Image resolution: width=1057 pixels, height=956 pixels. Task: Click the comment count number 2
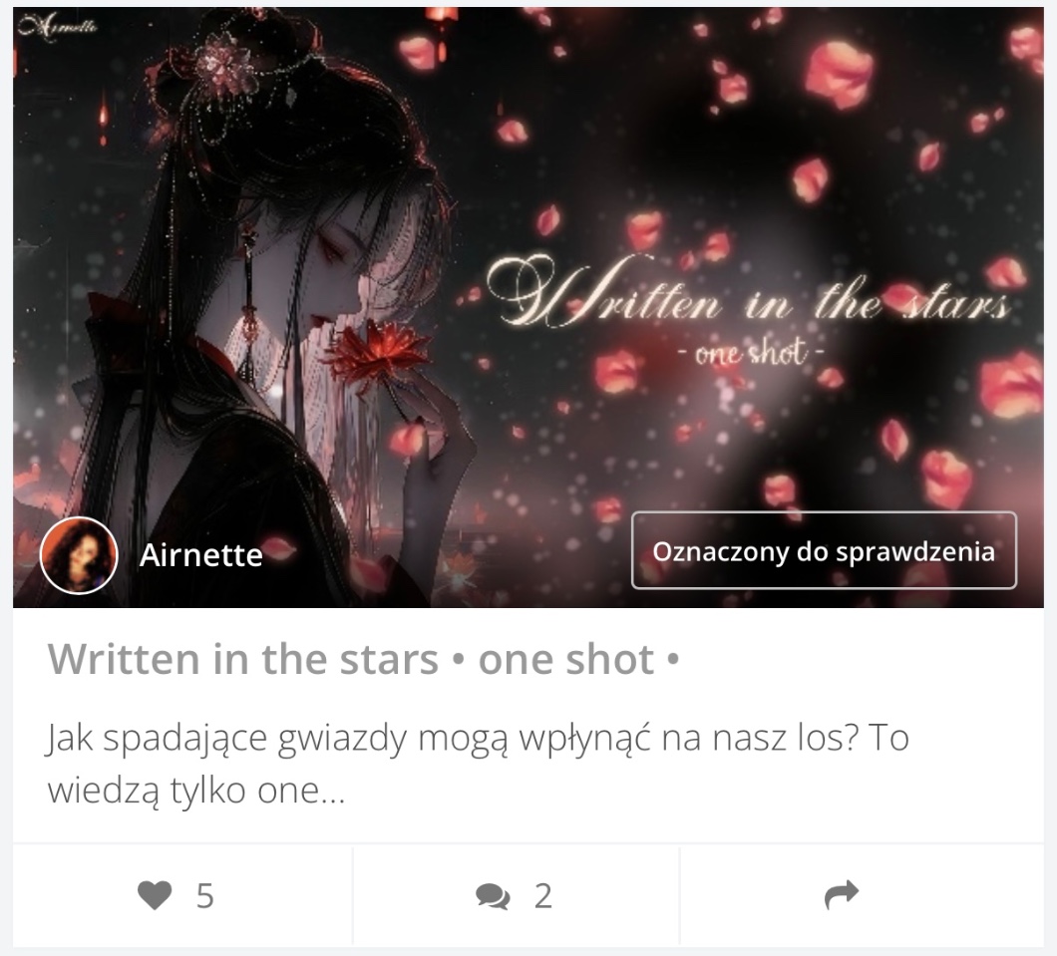(x=543, y=897)
